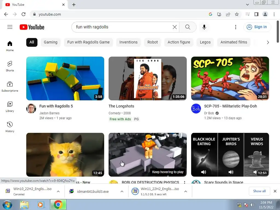The width and height of the screenshot is (280, 210).
Task: Open the media control icon in Chrome toolbar
Action: coord(247,14)
